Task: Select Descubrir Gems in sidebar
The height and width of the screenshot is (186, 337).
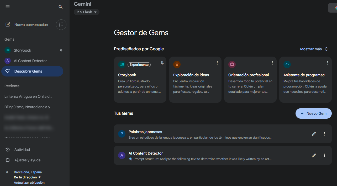Action: [x=32, y=71]
